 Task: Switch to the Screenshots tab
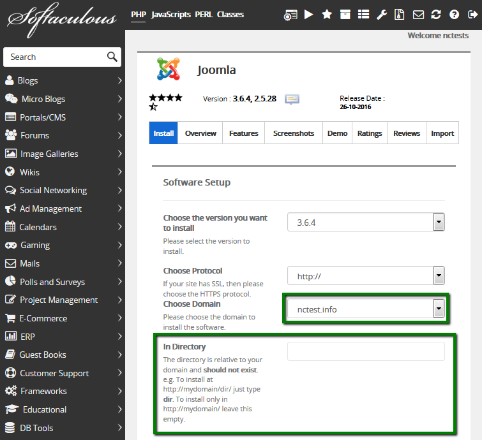coord(294,133)
